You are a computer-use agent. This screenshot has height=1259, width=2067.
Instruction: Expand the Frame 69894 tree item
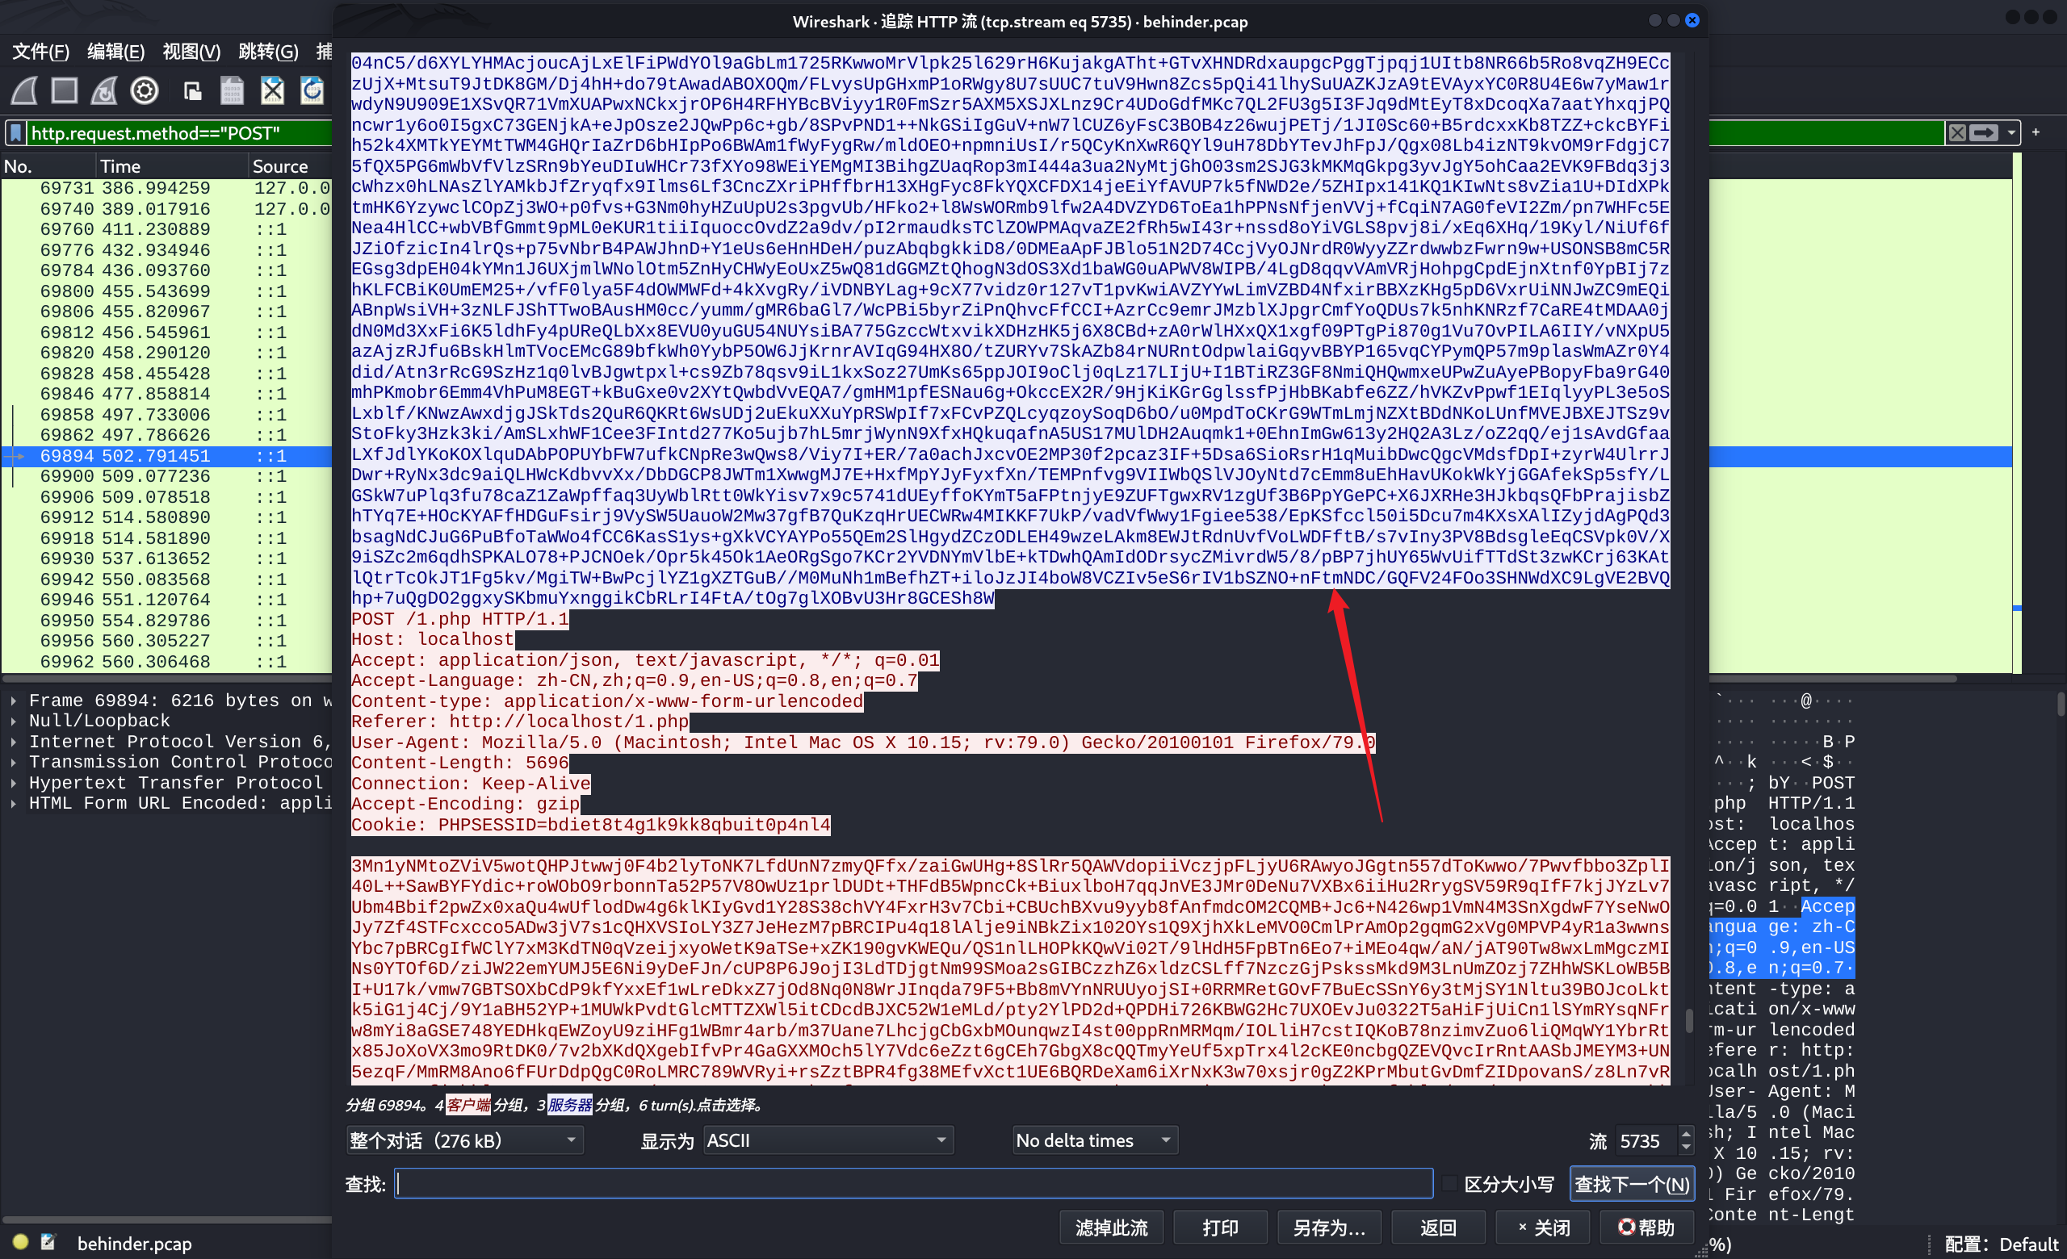pyautogui.click(x=14, y=700)
